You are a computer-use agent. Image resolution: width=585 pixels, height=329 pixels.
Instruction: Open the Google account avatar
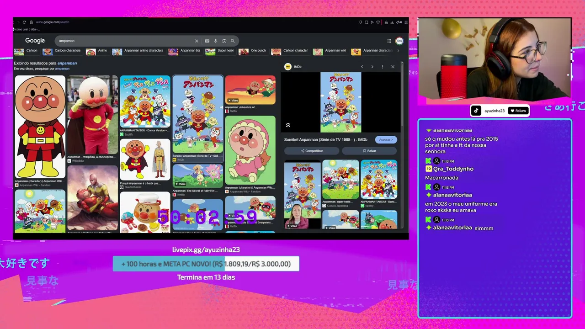point(399,41)
